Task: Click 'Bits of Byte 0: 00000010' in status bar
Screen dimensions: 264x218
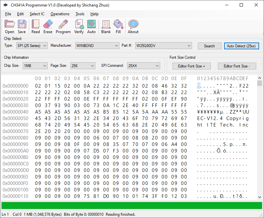Action: pos(84,214)
